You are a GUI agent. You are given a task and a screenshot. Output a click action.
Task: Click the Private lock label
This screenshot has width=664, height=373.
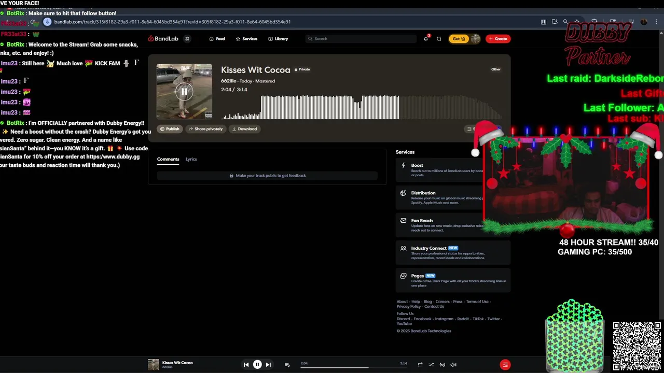(x=302, y=69)
